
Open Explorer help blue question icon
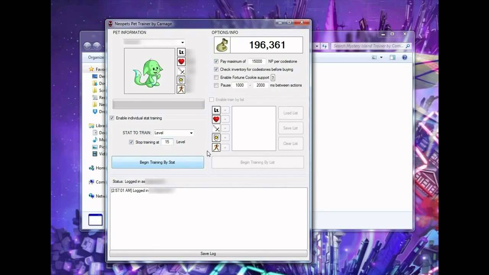405,58
